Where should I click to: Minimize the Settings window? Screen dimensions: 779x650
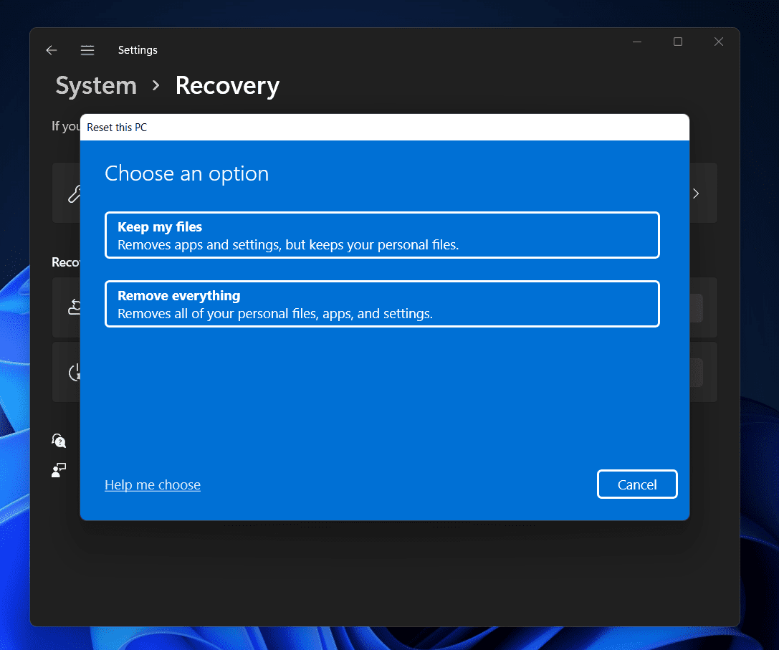pos(637,42)
